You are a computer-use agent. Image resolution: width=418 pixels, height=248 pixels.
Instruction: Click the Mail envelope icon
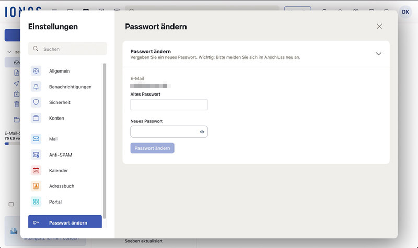coord(36,139)
